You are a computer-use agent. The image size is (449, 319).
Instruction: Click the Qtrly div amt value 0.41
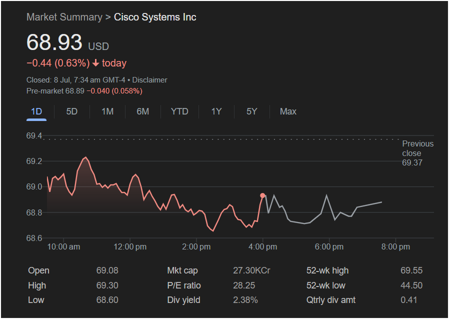pyautogui.click(x=409, y=300)
